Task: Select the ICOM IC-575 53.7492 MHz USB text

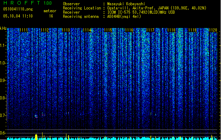Action: (141, 12)
